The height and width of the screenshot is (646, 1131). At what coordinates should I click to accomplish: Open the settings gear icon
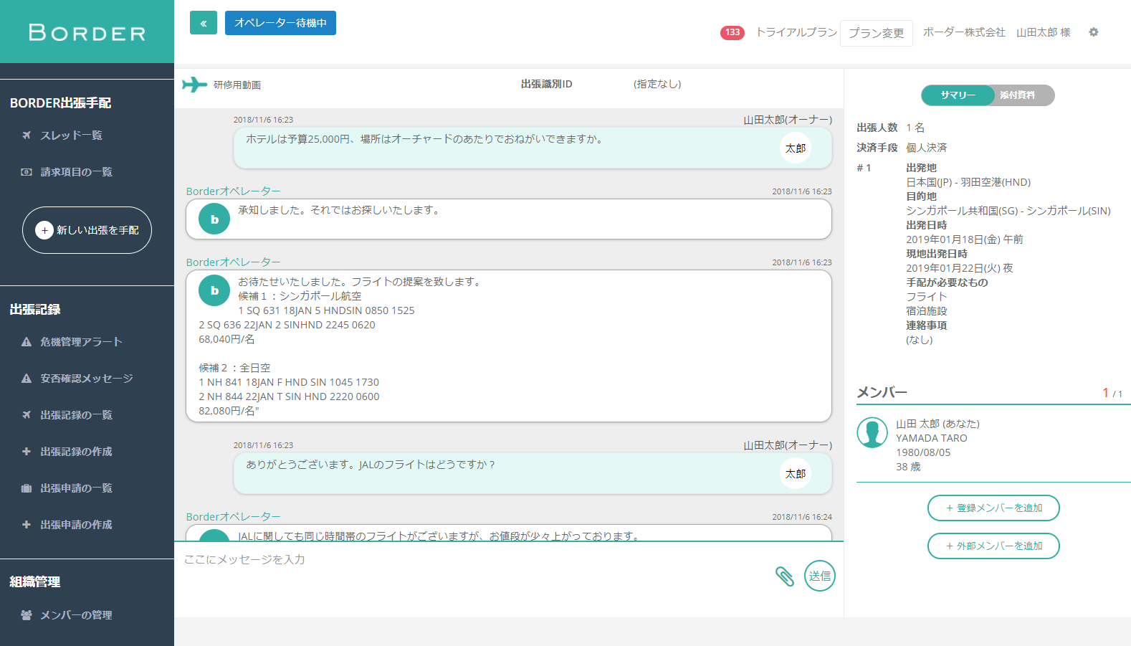click(x=1093, y=32)
